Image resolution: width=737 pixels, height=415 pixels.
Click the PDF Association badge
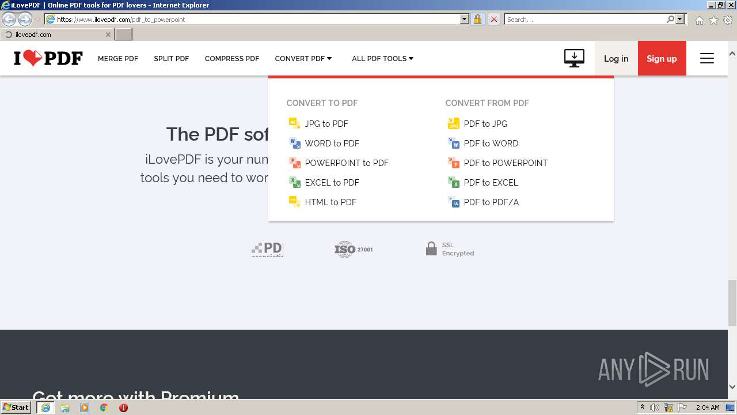[268, 249]
